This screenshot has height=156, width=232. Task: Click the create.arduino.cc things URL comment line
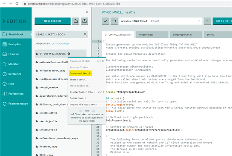[x=163, y=48]
